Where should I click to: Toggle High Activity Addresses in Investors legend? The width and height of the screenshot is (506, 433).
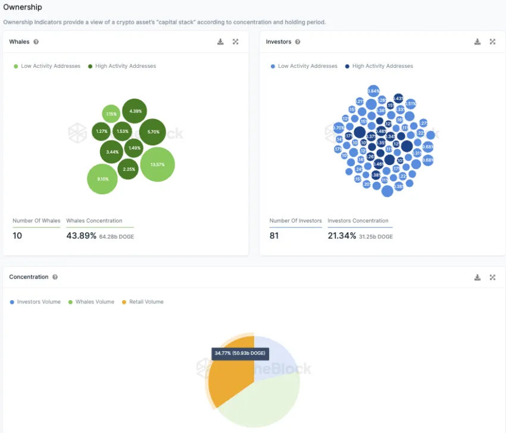(x=379, y=66)
